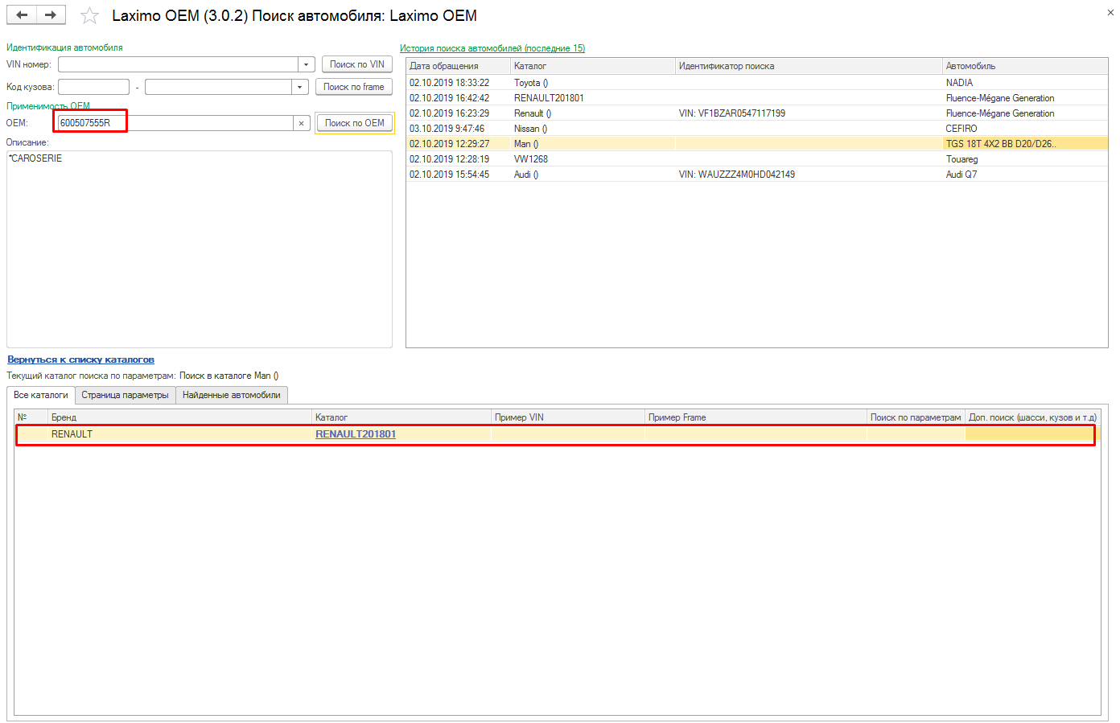Click the Пример VIN column header
The width and height of the screenshot is (1120, 723).
(568, 417)
